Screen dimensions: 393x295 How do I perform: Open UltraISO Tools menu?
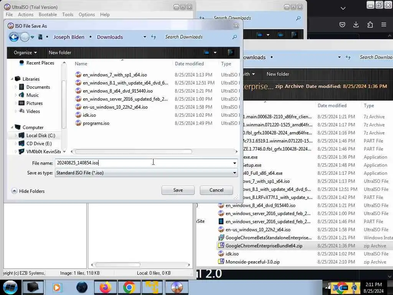pos(68,15)
